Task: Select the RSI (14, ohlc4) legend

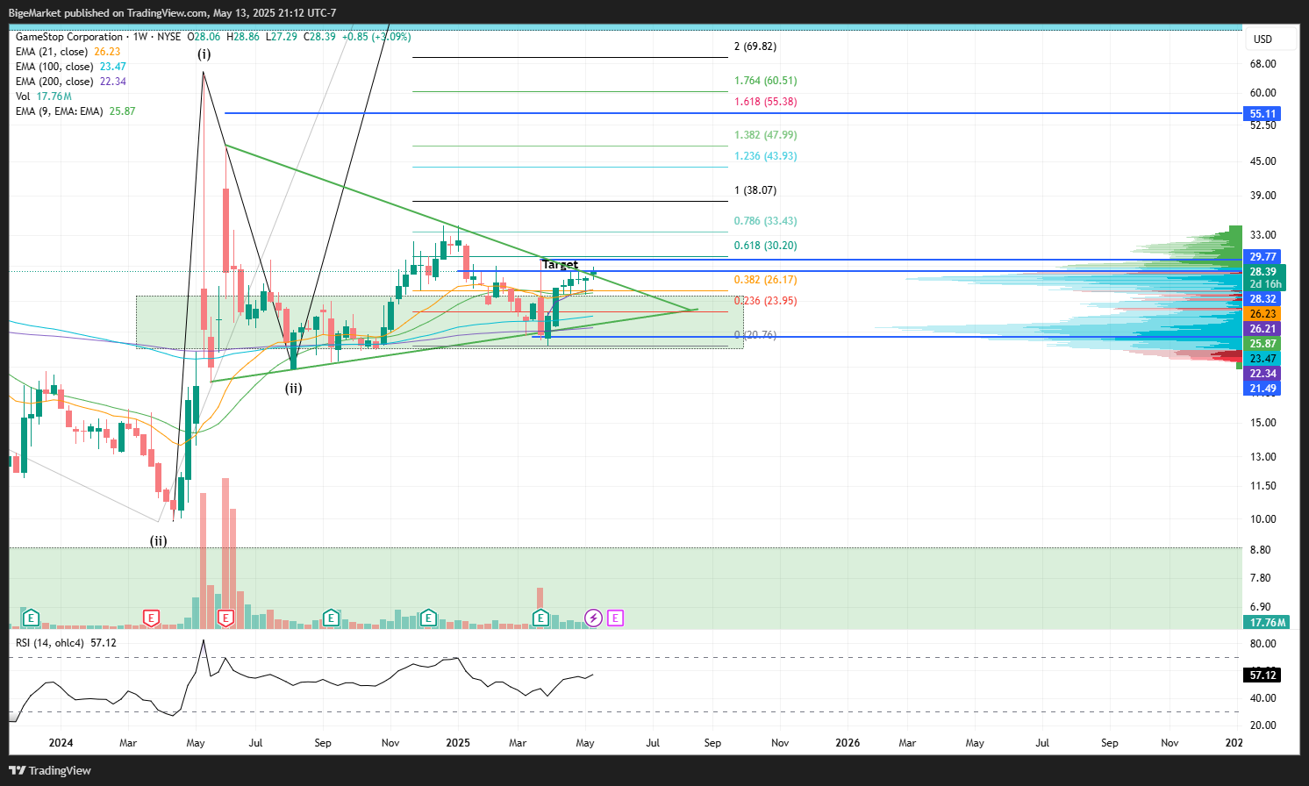Action: pyautogui.click(x=66, y=643)
